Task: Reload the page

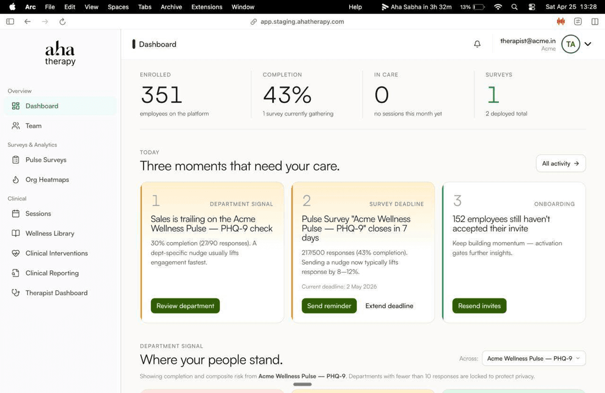Action: [63, 21]
